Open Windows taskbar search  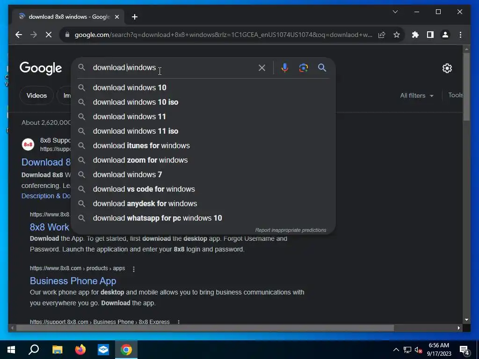point(34,350)
